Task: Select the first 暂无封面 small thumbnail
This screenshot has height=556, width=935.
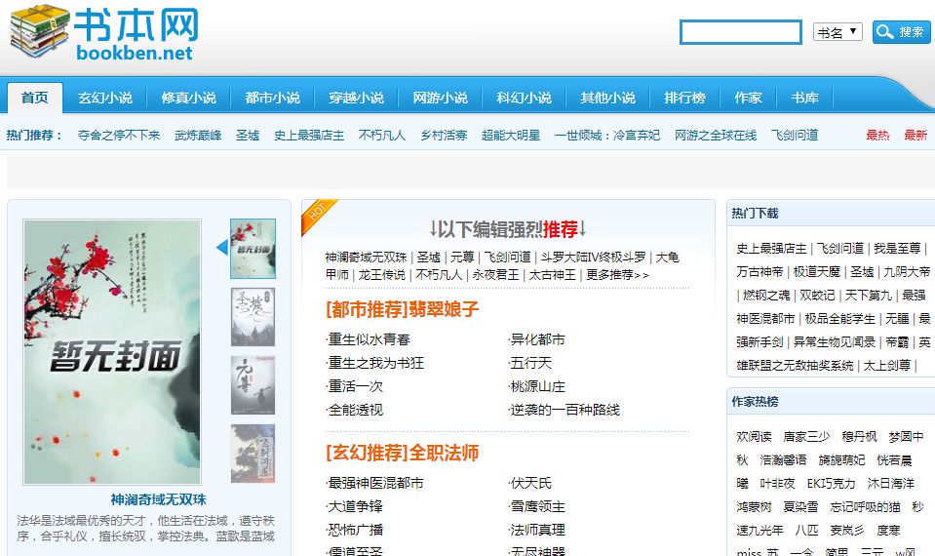Action: (x=253, y=249)
